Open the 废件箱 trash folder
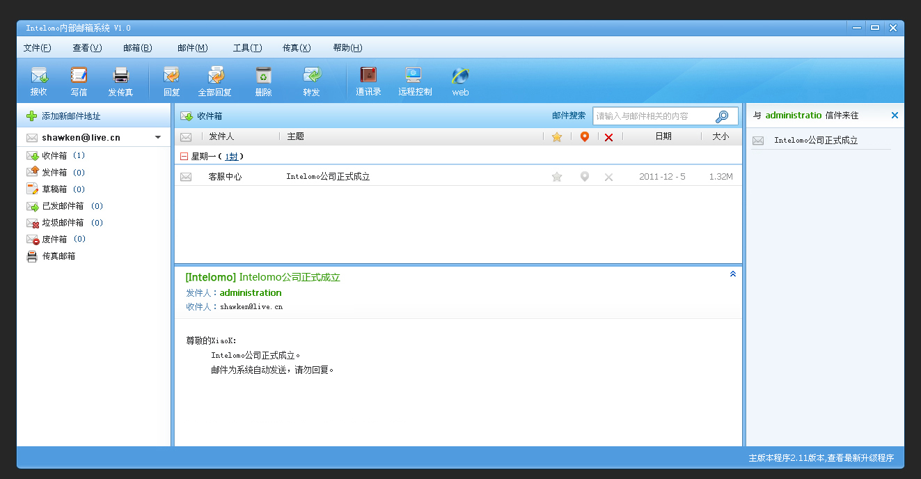Screen dimensions: 921x479 (56, 239)
